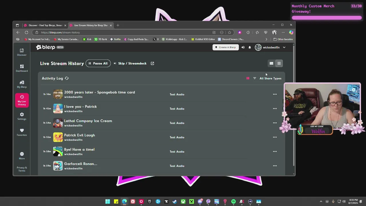Image resolution: width=366 pixels, height=206 pixels.
Task: Open Steam from taskbar
Action: tap(174, 201)
